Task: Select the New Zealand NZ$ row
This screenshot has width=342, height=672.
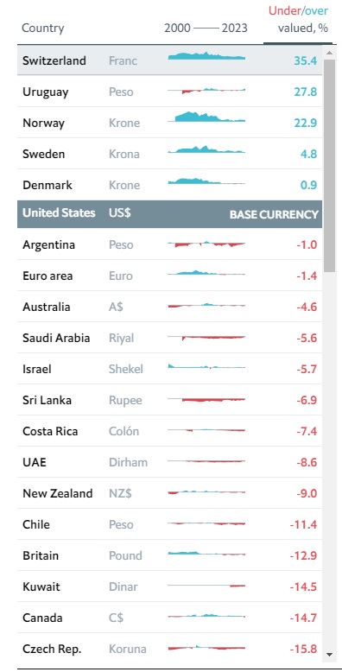Action: [170, 493]
